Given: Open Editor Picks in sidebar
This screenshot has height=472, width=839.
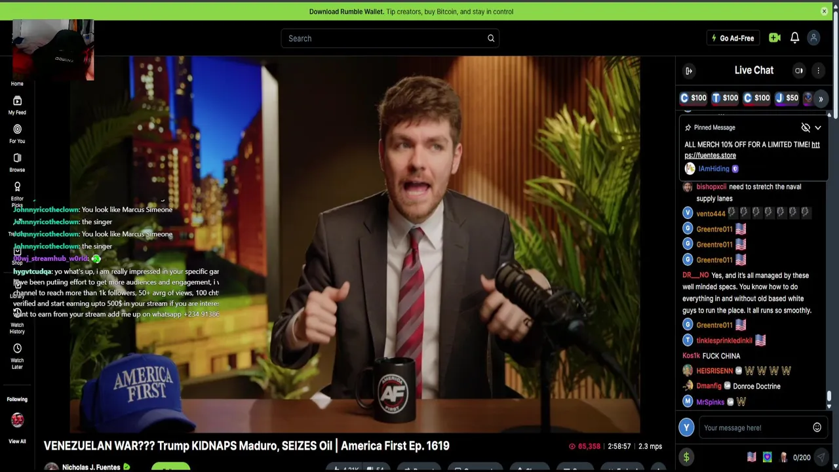Looking at the screenshot, I should coord(17,195).
